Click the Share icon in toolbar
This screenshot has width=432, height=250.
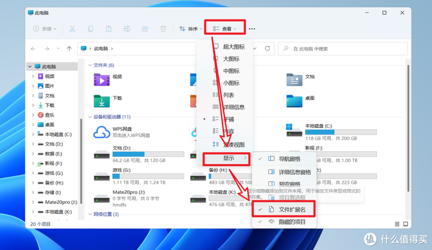pos(145,29)
